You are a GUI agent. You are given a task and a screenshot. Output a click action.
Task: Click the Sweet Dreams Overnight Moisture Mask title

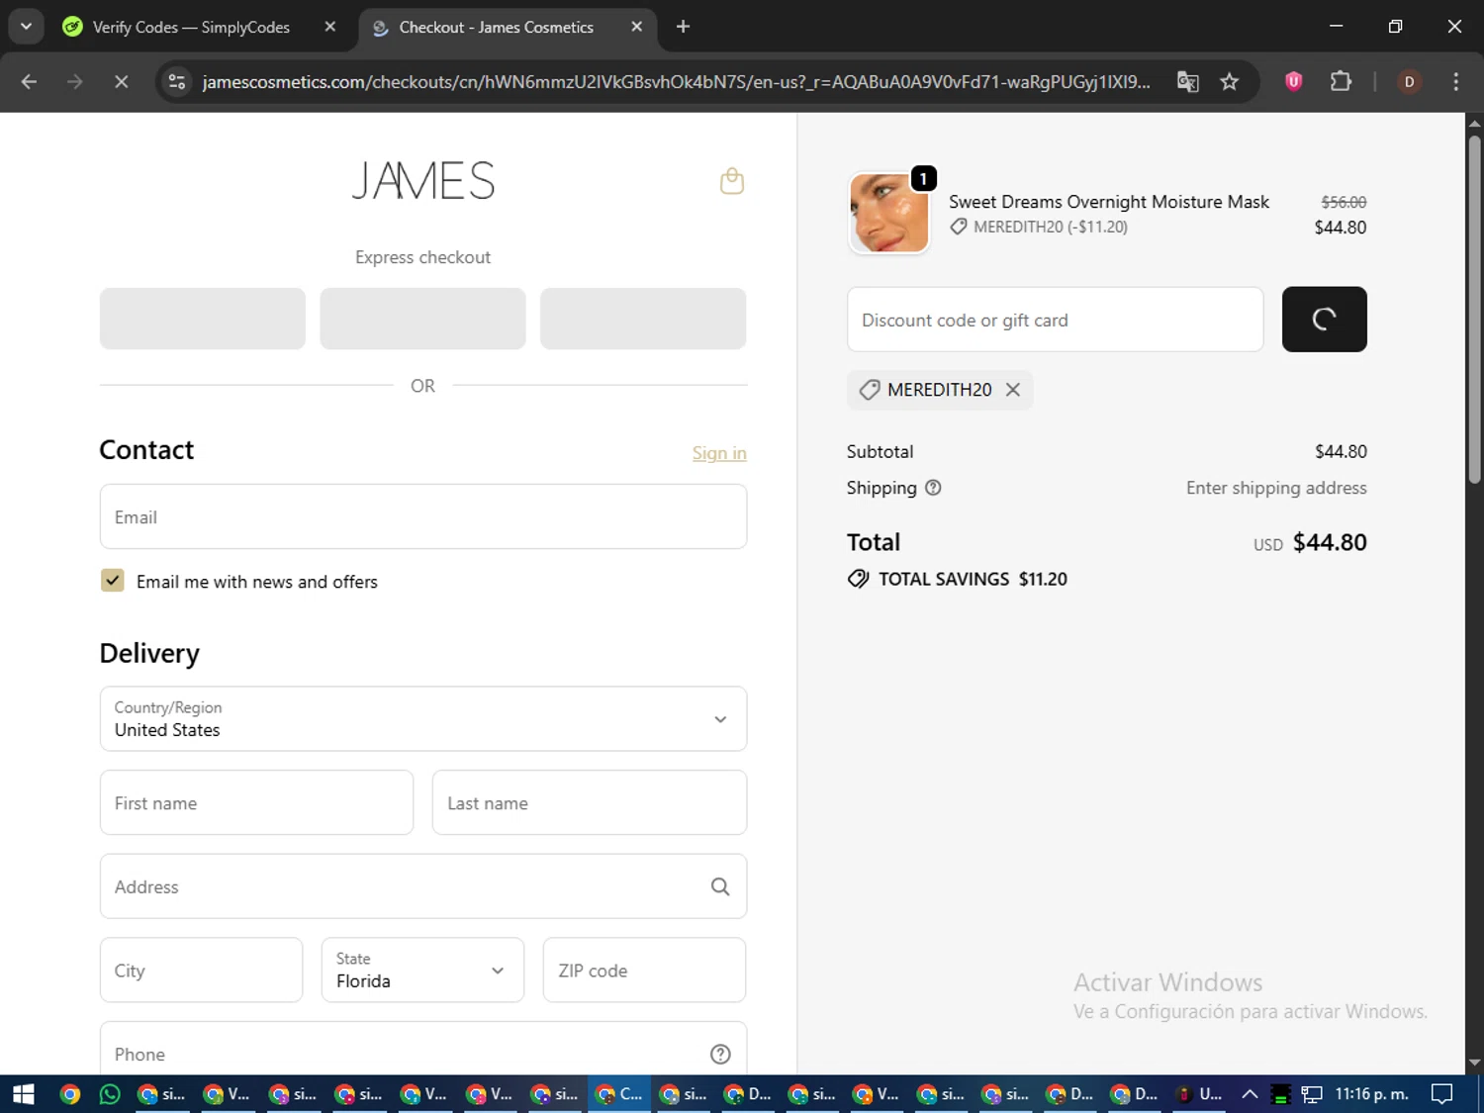coord(1109,202)
